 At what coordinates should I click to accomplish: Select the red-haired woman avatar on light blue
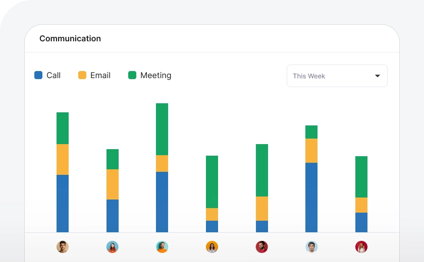tap(112, 247)
